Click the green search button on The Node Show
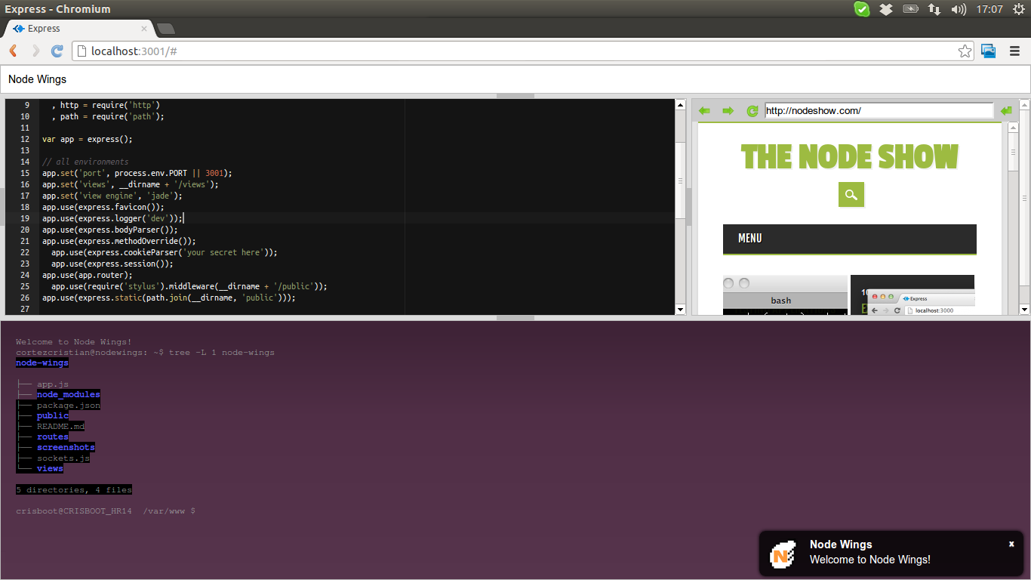1031x580 pixels. (851, 194)
